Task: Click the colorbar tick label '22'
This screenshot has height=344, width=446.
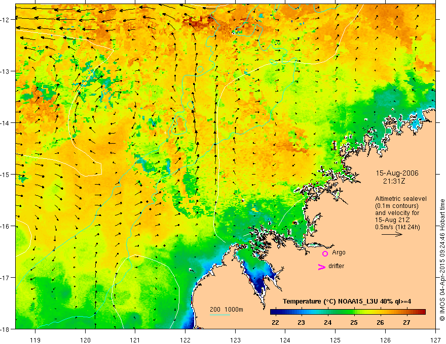Action: (275, 323)
